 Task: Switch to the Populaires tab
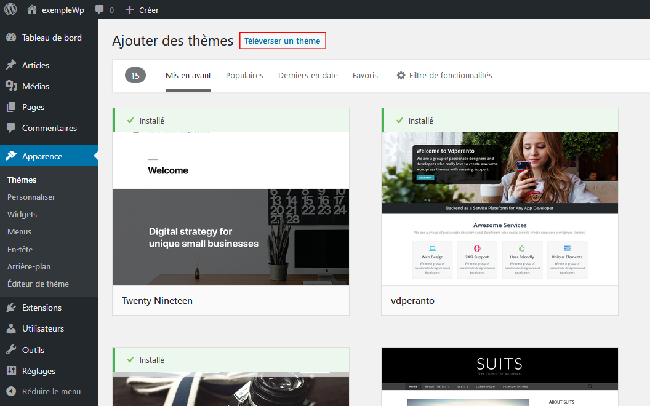(244, 76)
